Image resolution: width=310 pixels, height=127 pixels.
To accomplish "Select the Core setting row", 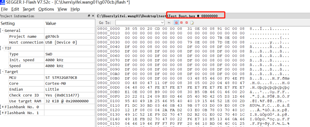I will tap(47, 84).
